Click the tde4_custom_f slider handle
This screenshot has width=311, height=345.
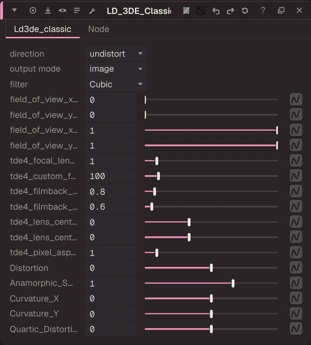[159, 176]
